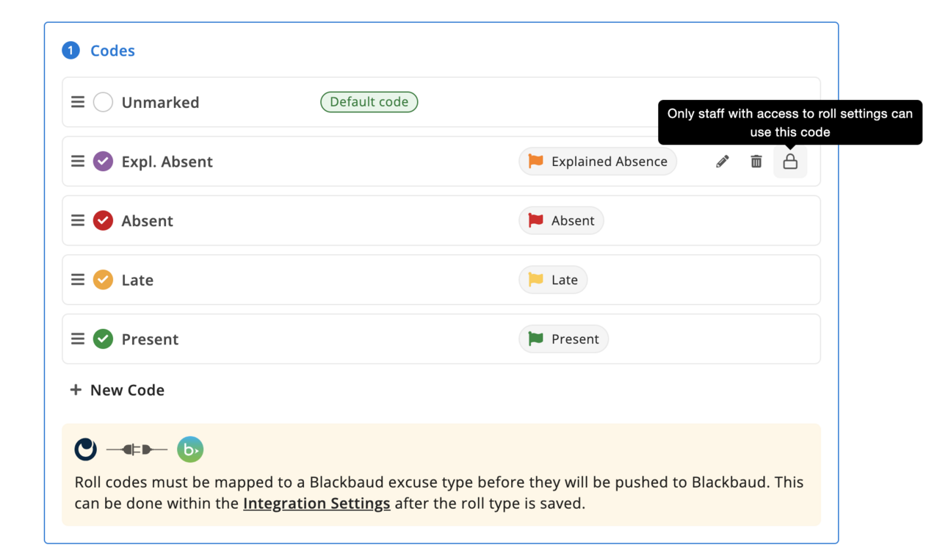The width and height of the screenshot is (940, 553).
Task: Click the red check circle for Absent
Action: [103, 220]
